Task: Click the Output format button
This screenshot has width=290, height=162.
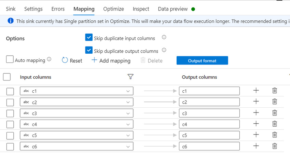Action: coord(202,60)
